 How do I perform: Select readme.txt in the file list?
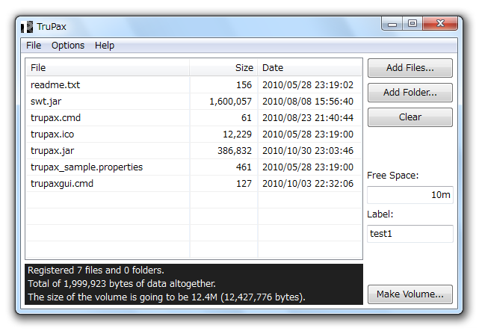tap(194, 85)
